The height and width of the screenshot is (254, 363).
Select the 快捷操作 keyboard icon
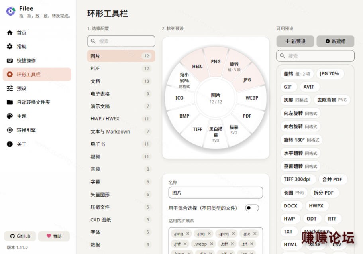pos(10,61)
